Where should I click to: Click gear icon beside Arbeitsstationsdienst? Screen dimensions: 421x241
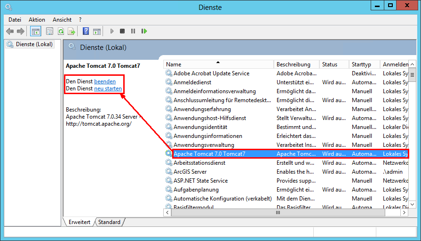pyautogui.click(x=168, y=162)
